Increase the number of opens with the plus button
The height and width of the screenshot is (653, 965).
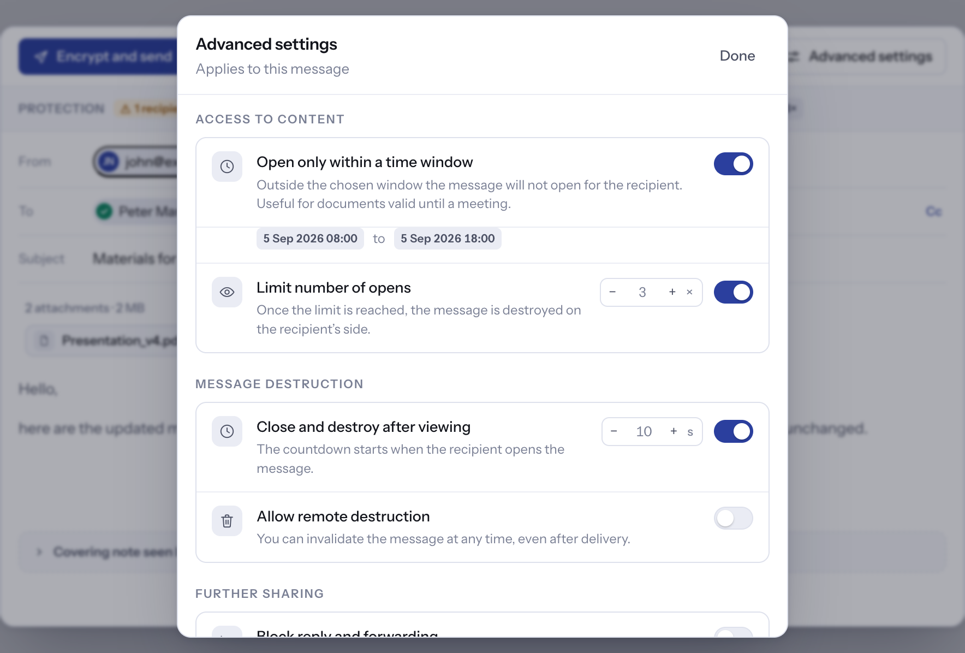(672, 292)
